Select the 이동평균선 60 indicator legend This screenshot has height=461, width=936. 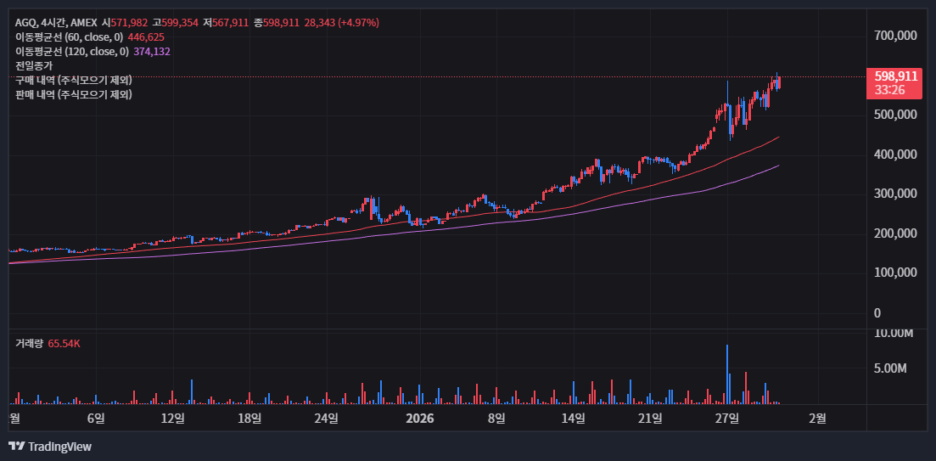(x=69, y=37)
